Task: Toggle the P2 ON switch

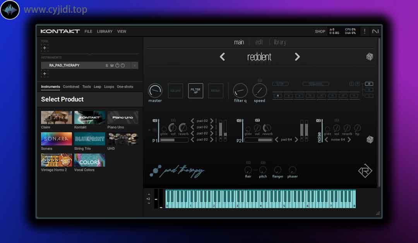Action: click(239, 121)
